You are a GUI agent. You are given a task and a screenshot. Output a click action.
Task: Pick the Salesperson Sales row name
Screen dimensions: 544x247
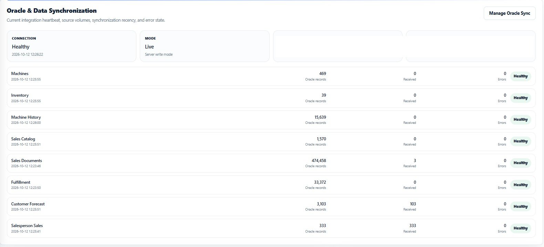click(27, 226)
